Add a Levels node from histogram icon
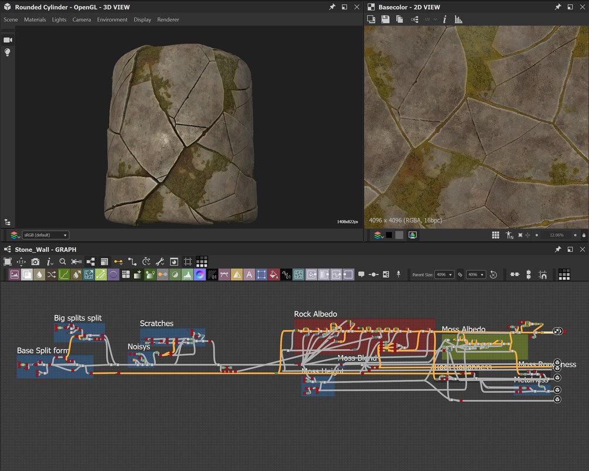 click(187, 274)
